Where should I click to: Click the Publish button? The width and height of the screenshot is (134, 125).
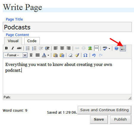121,119
